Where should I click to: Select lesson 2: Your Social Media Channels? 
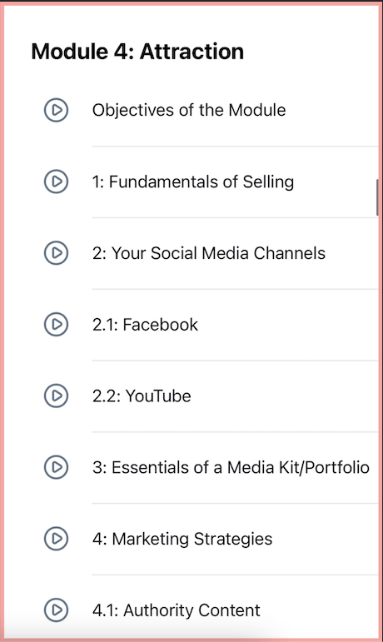point(209,253)
